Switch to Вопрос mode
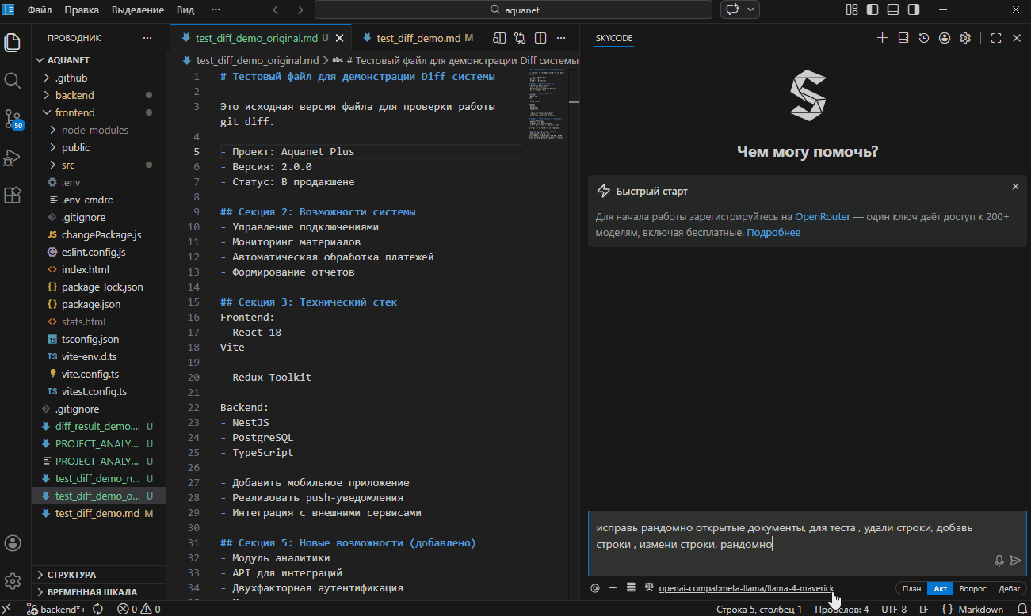 click(x=972, y=588)
